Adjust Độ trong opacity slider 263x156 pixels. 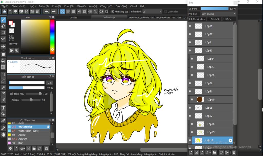click(x=214, y=9)
